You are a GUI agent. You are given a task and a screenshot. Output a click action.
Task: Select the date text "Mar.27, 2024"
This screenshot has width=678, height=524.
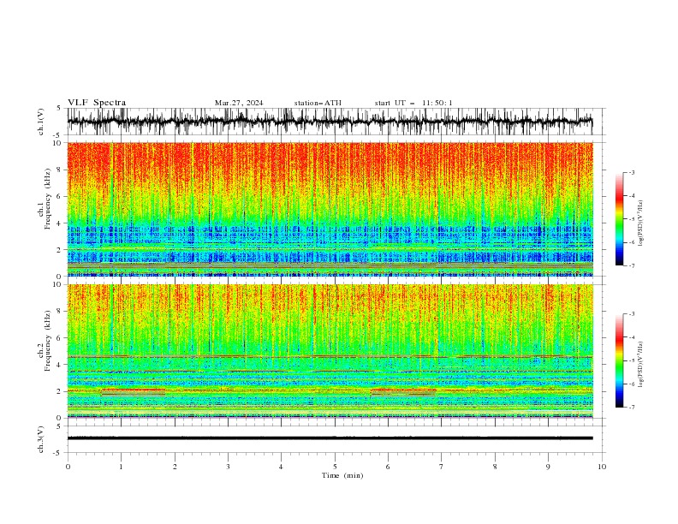pos(239,103)
